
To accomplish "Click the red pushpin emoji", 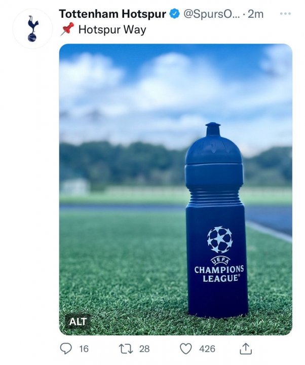I will [x=67, y=29].
